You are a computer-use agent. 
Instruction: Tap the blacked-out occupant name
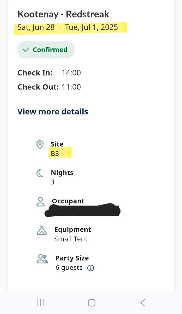[82, 210]
